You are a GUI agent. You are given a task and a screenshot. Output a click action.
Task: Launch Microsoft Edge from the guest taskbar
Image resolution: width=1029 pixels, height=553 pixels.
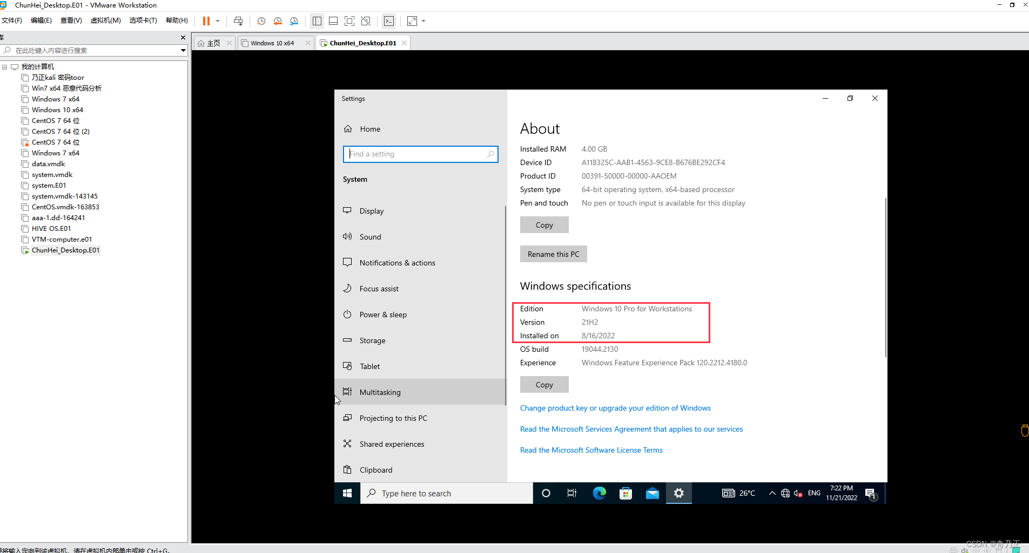(x=599, y=493)
